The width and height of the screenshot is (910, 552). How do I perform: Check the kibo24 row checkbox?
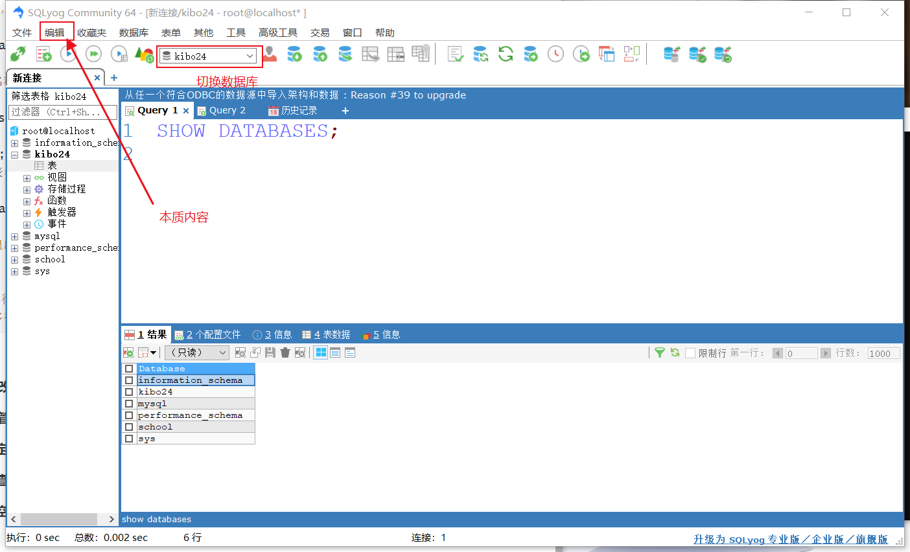coord(129,392)
